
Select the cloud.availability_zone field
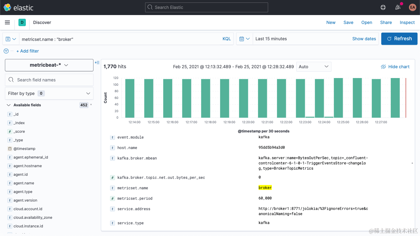[x=33, y=218]
